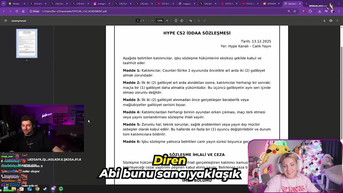This screenshot has height=193, width=343.
Task: Click the 'Madde 4:' label
Action: tap(132, 112)
